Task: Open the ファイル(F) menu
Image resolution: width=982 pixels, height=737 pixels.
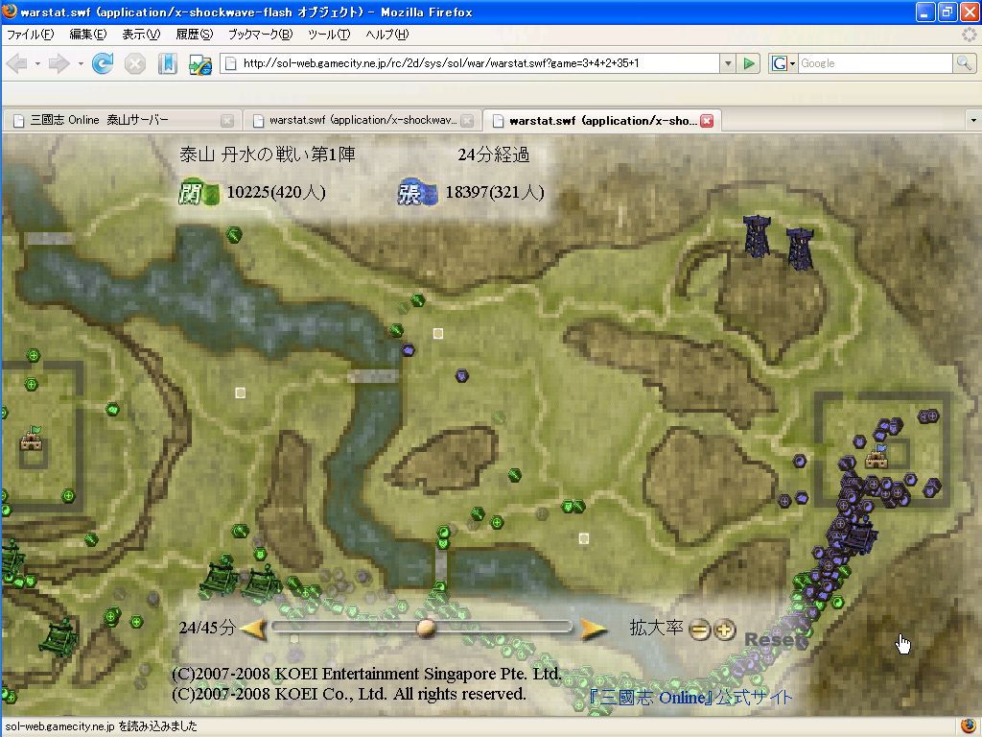Action: click(x=30, y=35)
